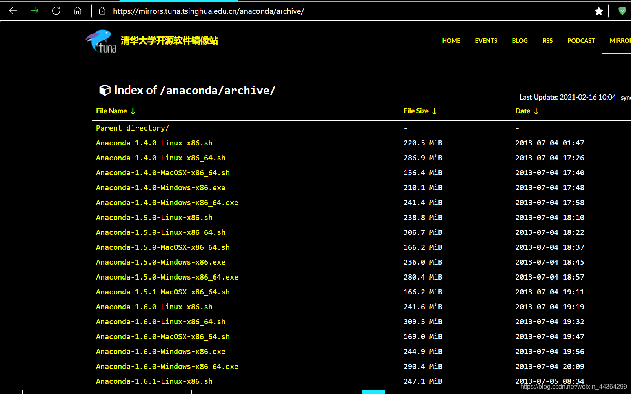The width and height of the screenshot is (631, 394).
Task: Reload the page with the refresh icon
Action: pyautogui.click(x=56, y=11)
